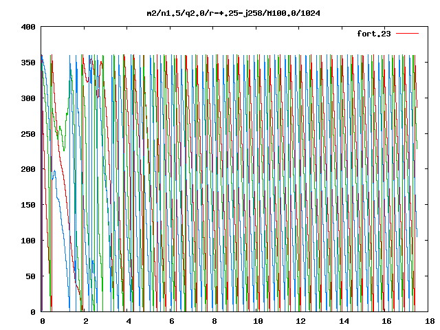Click the x-axis label 10
Viewport: 440px width, 330px height.
coord(258,321)
